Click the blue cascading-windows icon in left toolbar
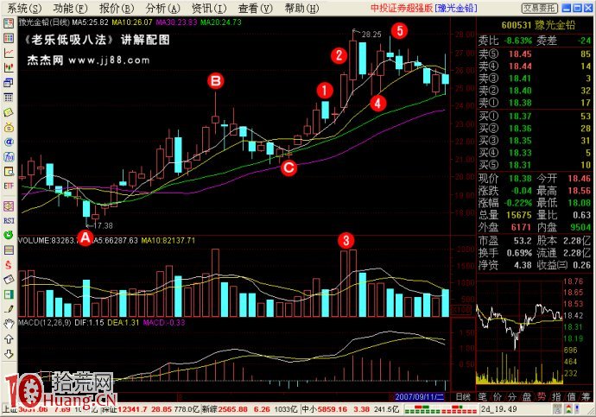 pos(9,82)
